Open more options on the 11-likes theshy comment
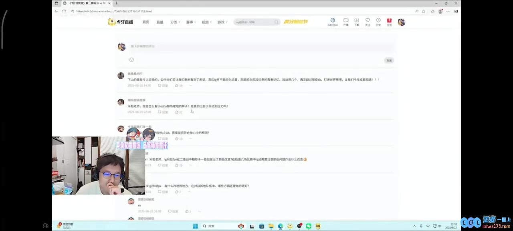Image resolution: width=513 pixels, height=231 pixels. click(x=191, y=112)
